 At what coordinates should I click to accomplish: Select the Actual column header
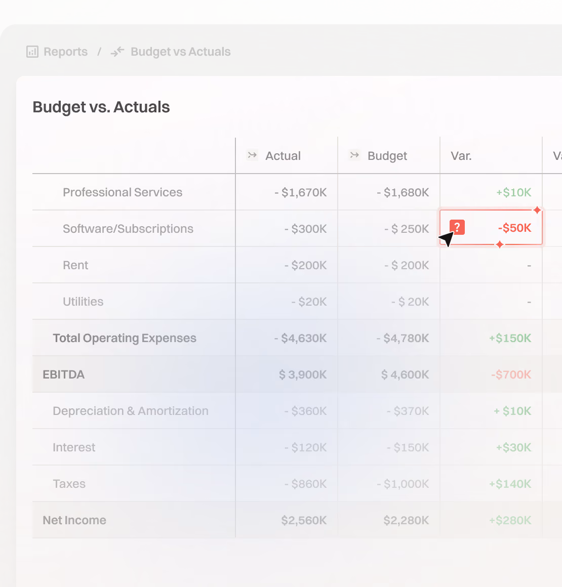(283, 156)
